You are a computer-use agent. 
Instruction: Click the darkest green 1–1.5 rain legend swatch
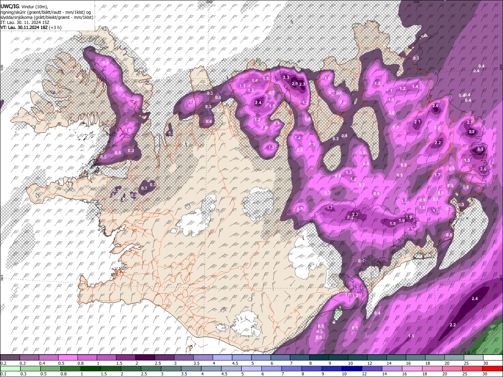[90, 368]
